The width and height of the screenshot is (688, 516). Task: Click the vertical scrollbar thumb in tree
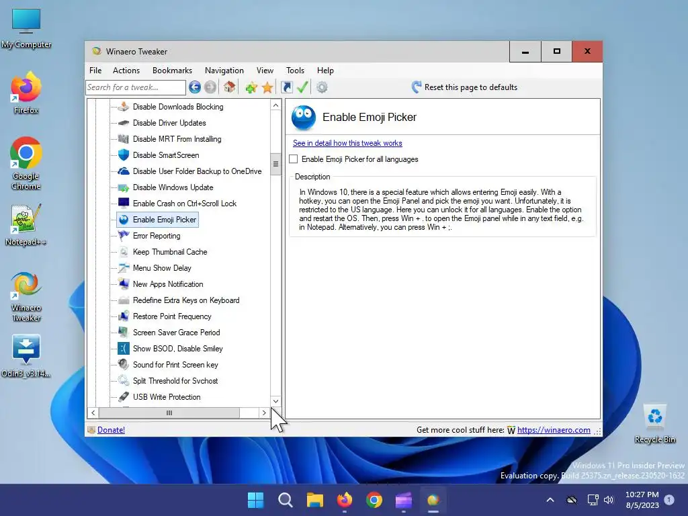pyautogui.click(x=275, y=164)
